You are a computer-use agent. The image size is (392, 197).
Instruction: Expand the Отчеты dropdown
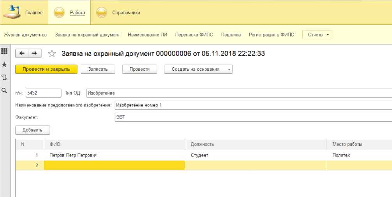click(x=317, y=35)
